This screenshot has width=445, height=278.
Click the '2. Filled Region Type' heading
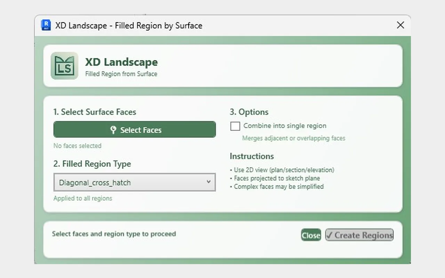[x=92, y=164]
